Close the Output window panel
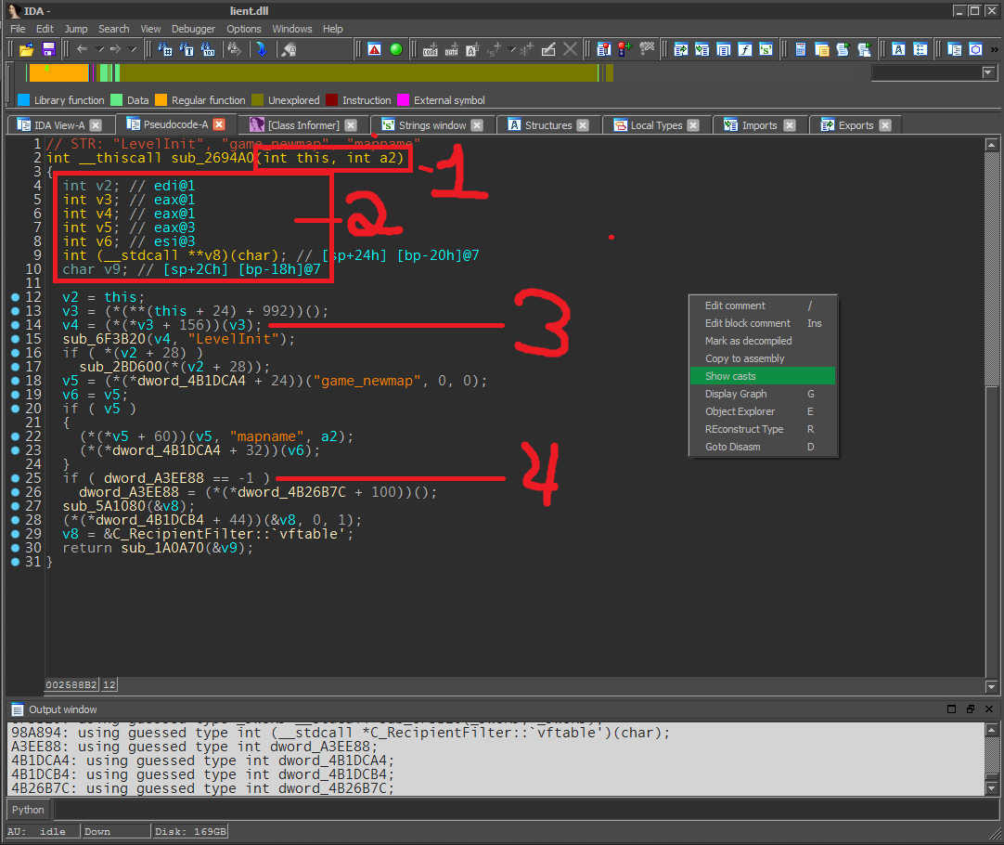 [989, 709]
